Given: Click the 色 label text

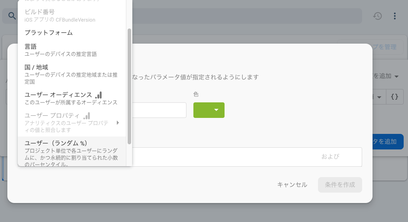Looking at the screenshot, I should 196,94.
